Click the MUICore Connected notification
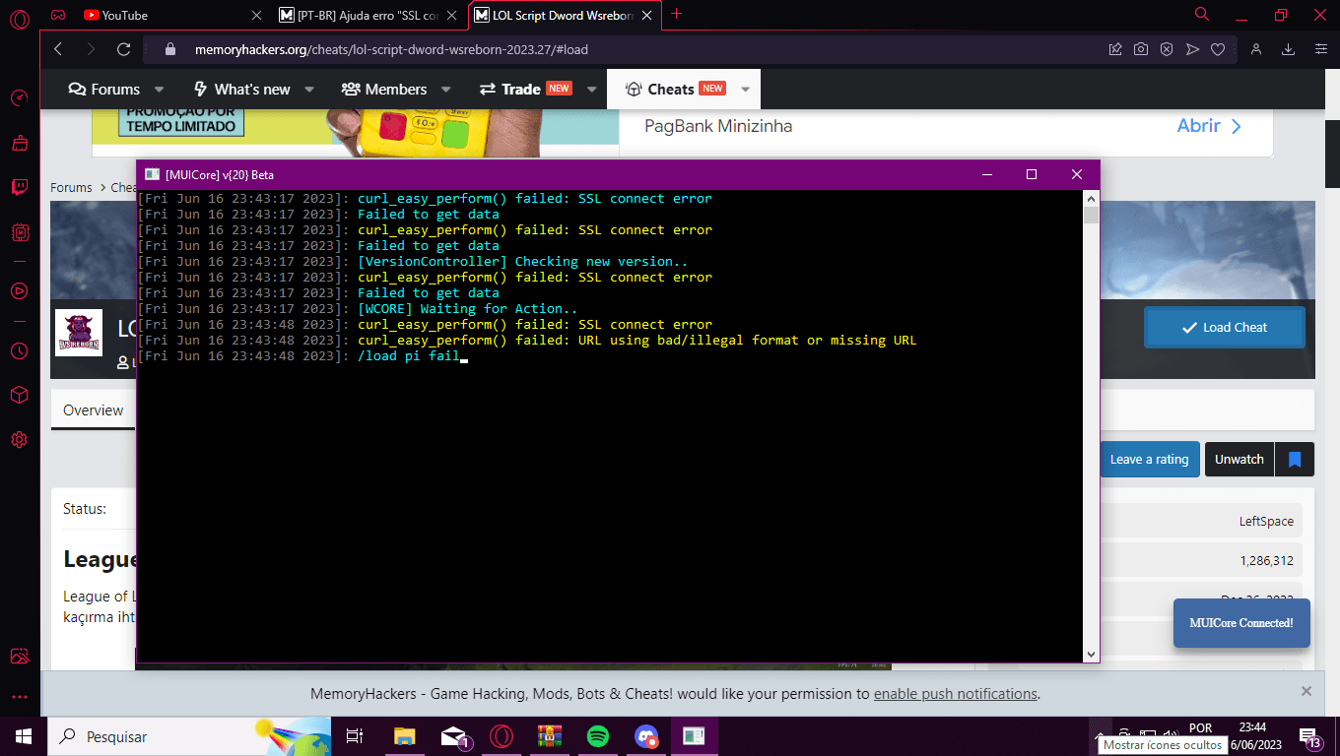Image resolution: width=1340 pixels, height=756 pixels. [1241, 623]
